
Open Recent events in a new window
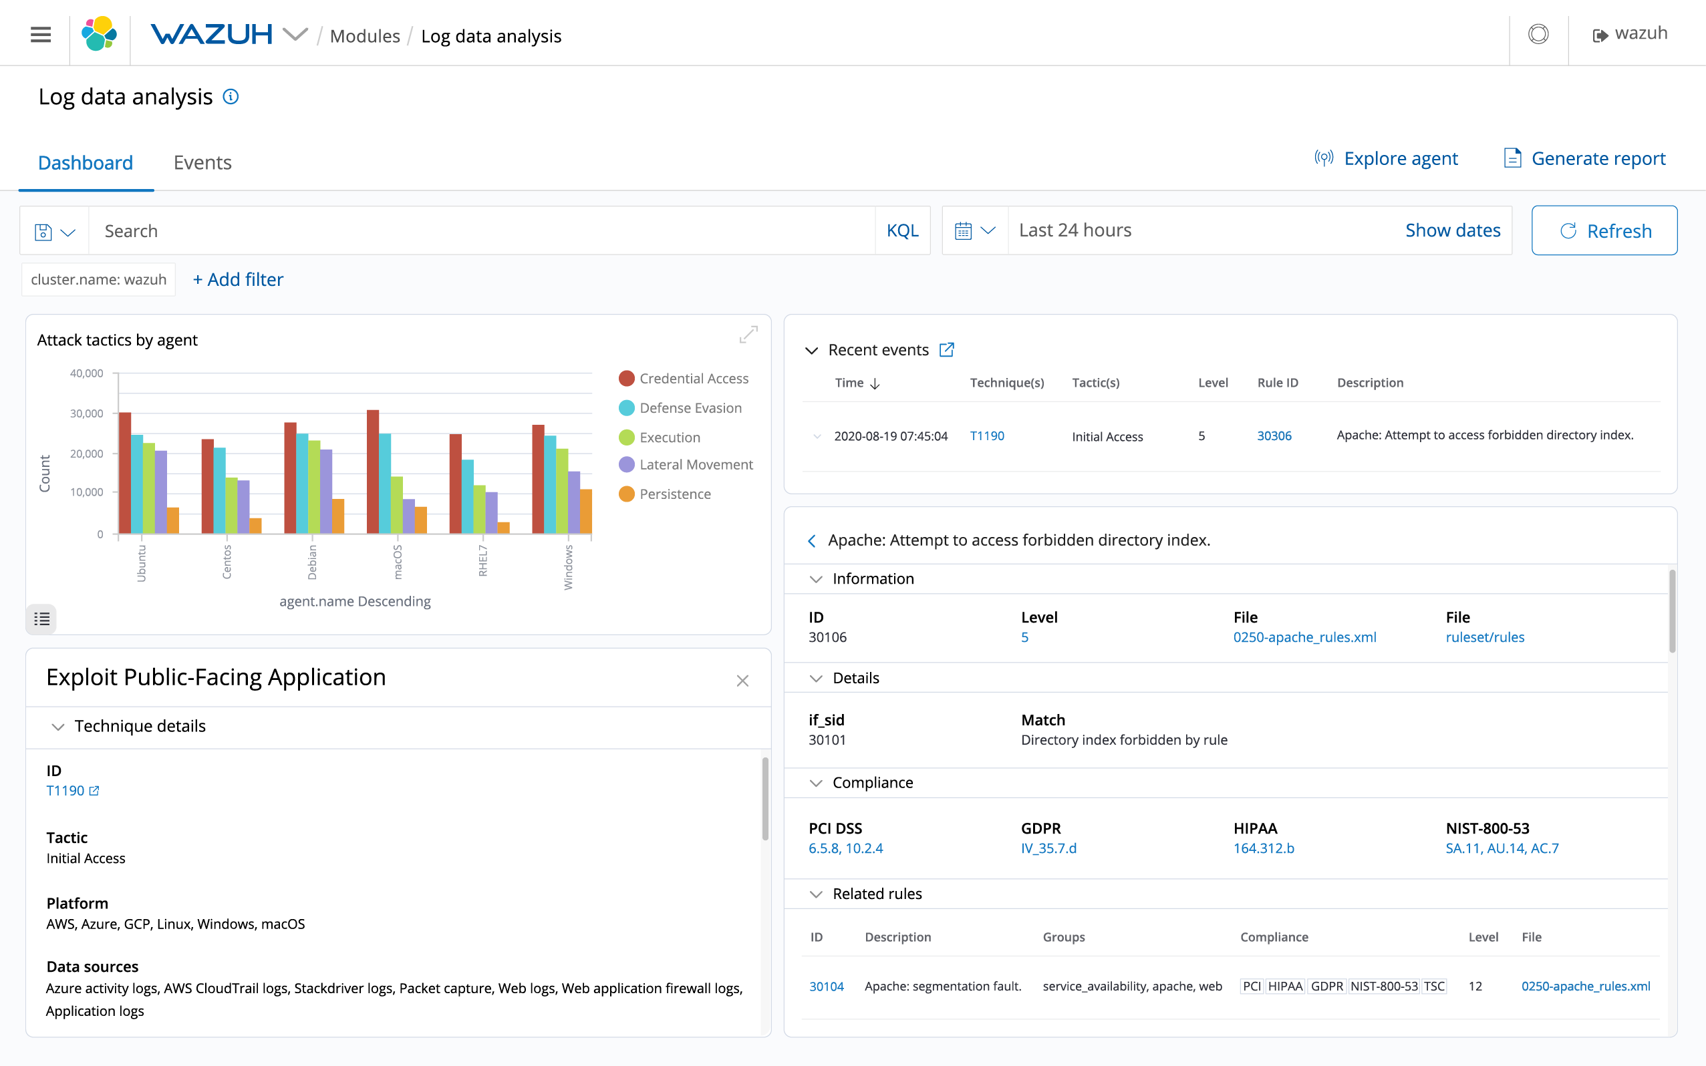[946, 349]
